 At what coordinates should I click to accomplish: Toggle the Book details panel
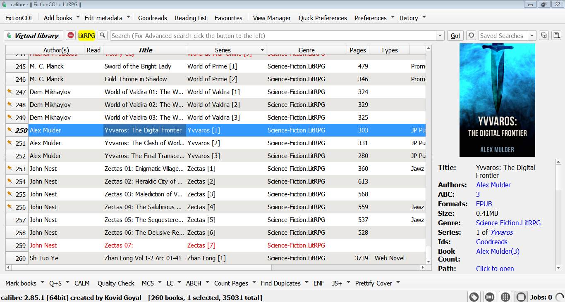[521, 297]
